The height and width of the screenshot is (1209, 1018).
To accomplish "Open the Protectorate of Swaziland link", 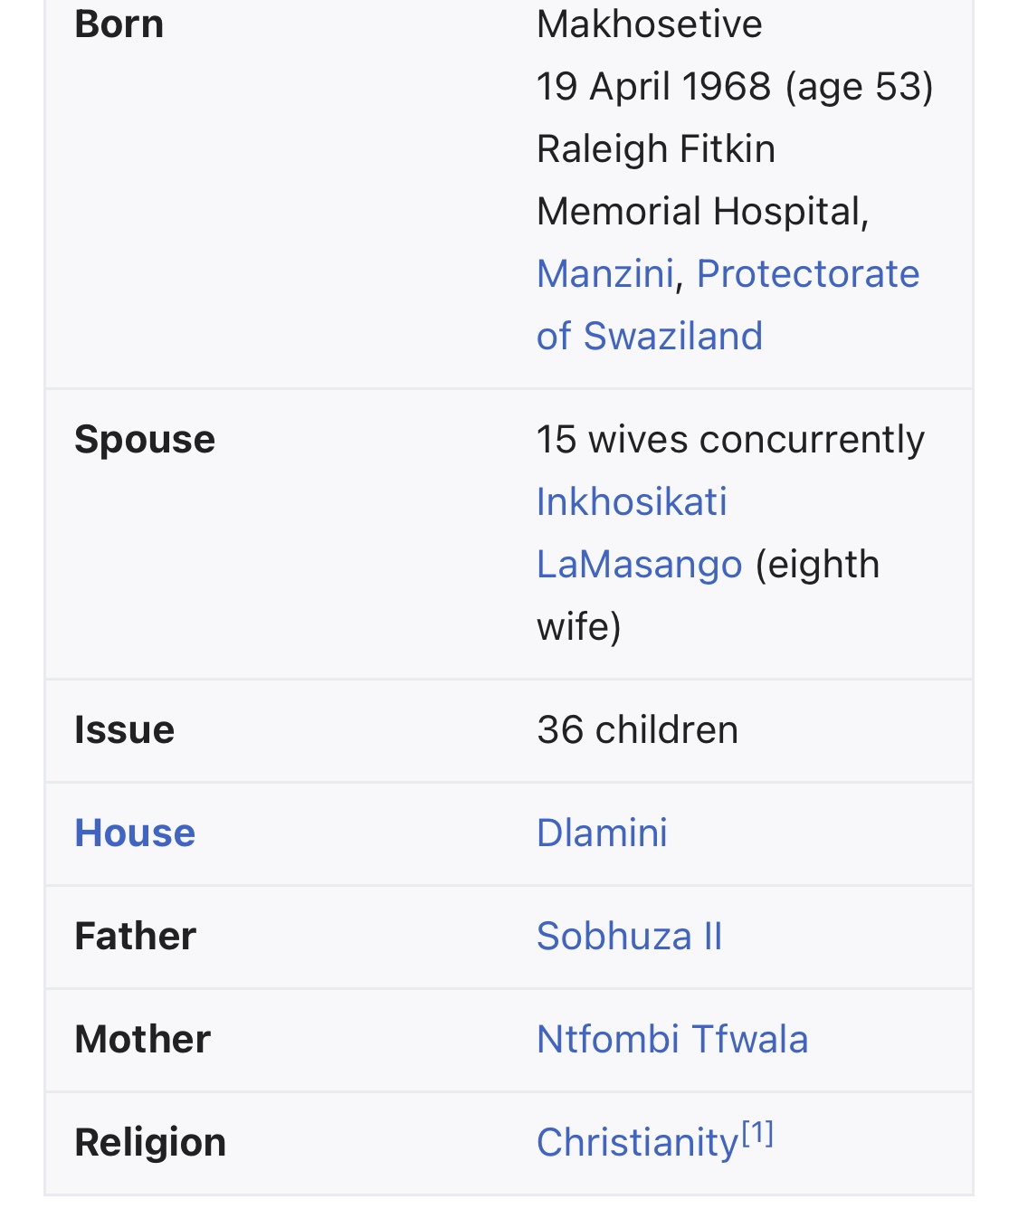I will pyautogui.click(x=807, y=273).
